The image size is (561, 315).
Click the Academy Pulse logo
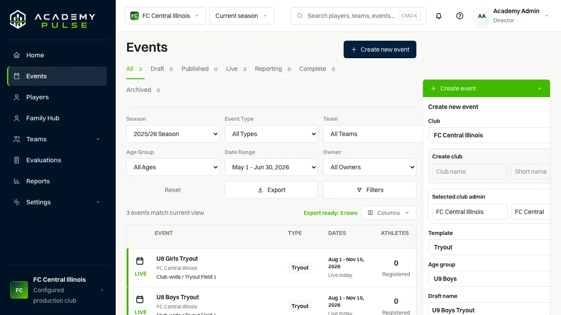(53, 20)
